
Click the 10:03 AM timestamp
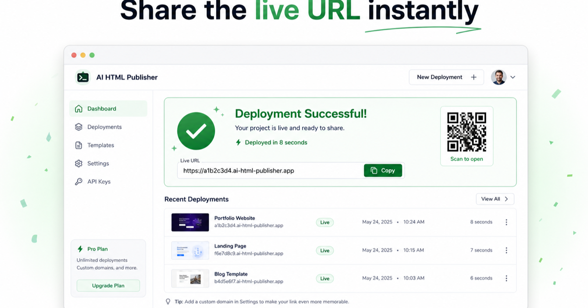pyautogui.click(x=414, y=278)
